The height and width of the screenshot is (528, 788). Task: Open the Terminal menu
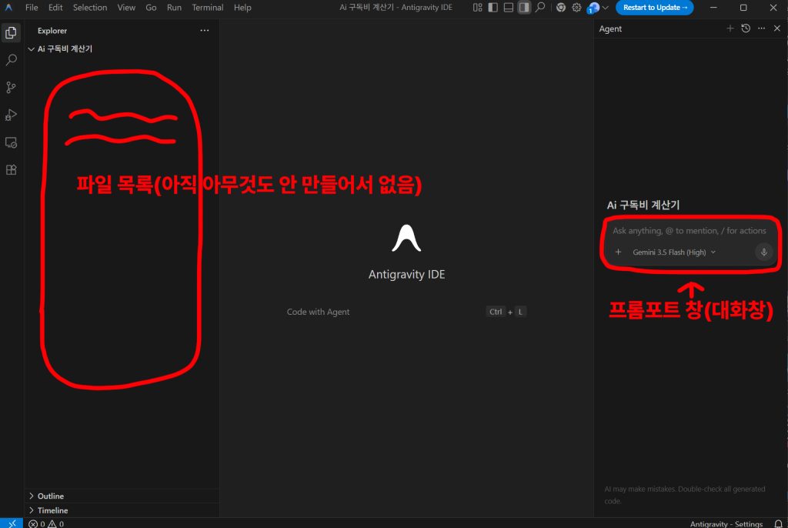click(x=208, y=8)
